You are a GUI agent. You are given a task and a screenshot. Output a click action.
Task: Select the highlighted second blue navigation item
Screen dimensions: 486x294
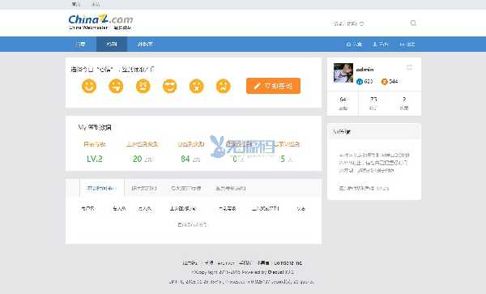click(112, 44)
